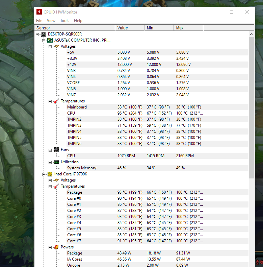Image resolution: width=263 pixels, height=267 pixels.
Task: Click the vertical scrollbar thumb
Action: click(251, 107)
